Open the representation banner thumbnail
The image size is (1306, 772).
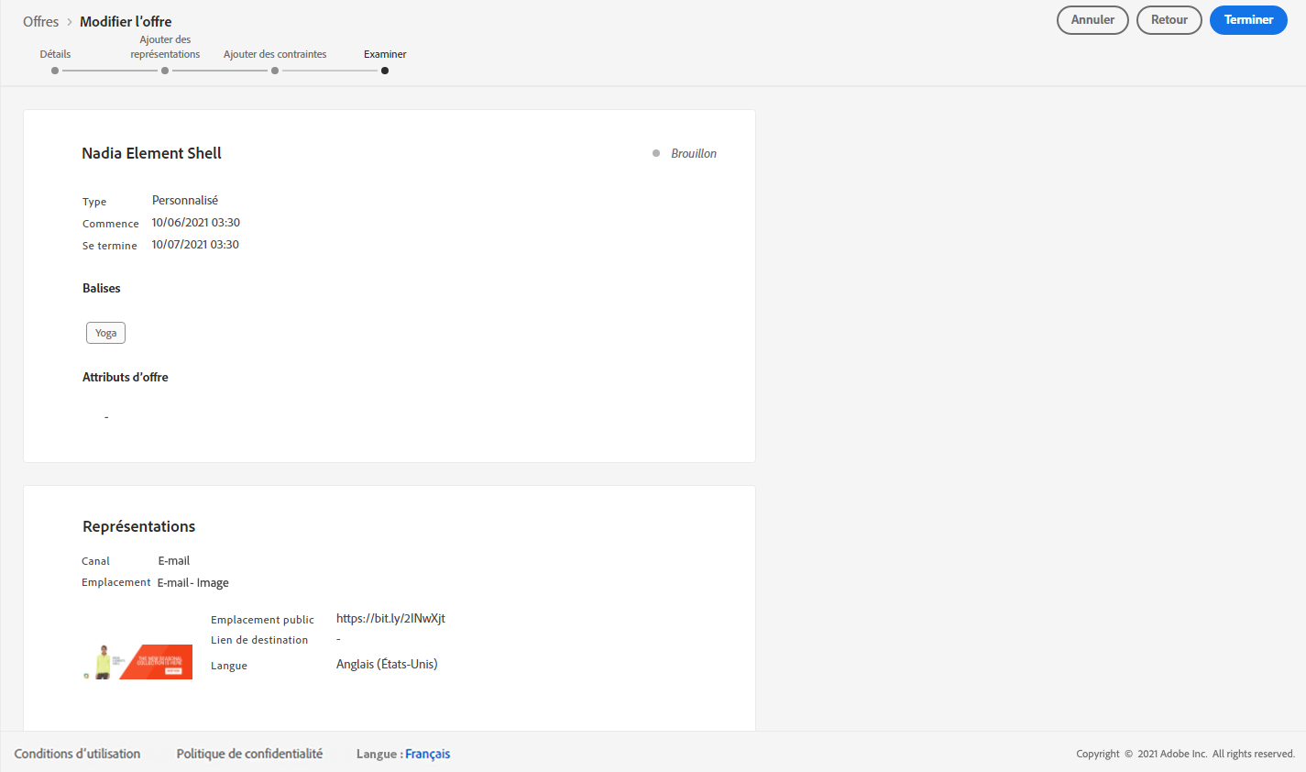click(x=137, y=661)
